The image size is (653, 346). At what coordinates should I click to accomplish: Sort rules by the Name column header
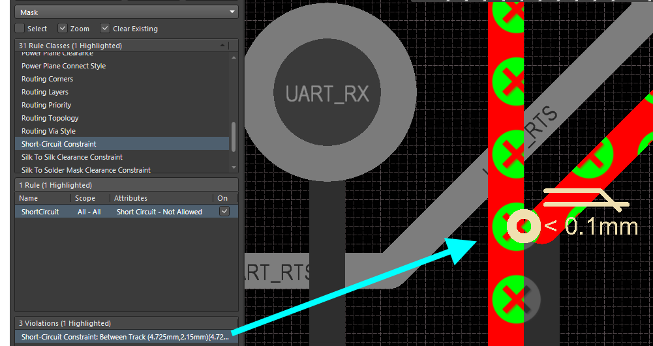pyautogui.click(x=29, y=198)
